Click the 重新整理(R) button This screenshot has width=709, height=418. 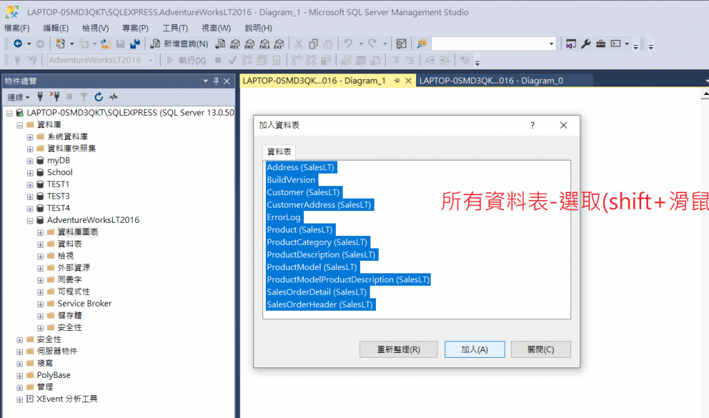(398, 349)
